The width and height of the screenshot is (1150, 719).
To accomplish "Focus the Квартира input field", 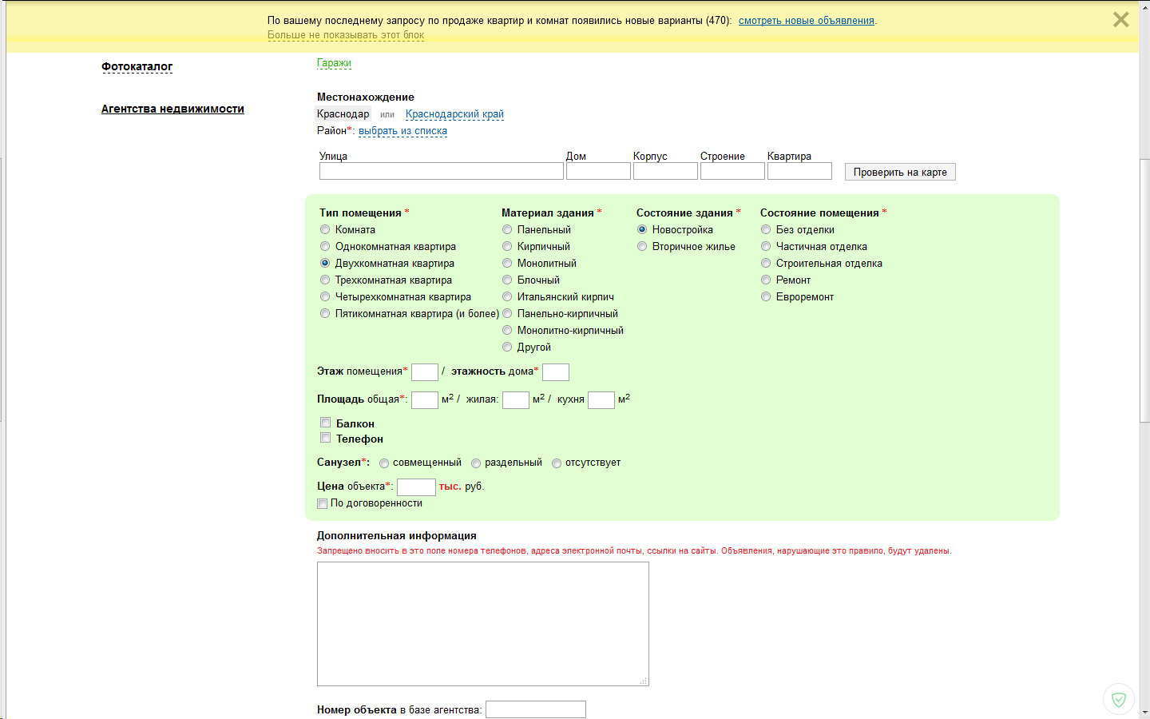I will [799, 171].
